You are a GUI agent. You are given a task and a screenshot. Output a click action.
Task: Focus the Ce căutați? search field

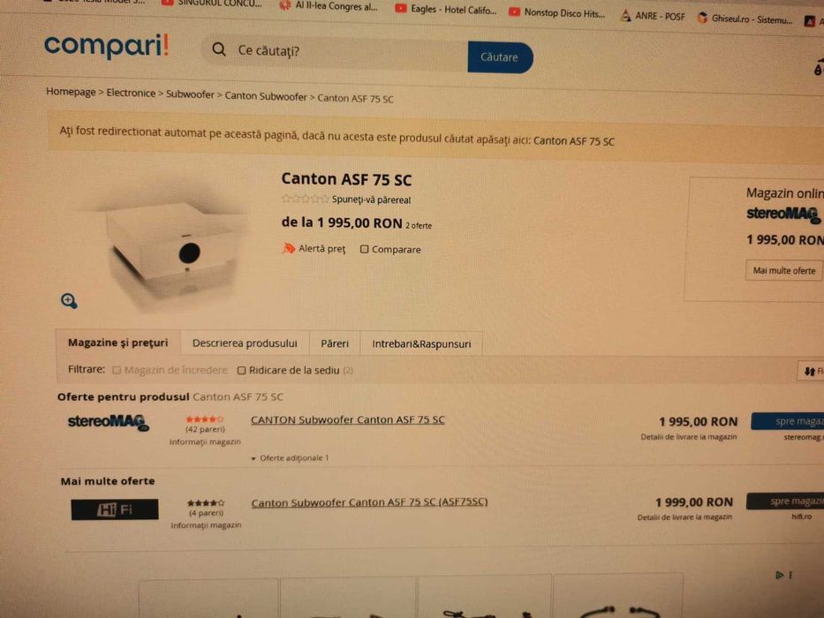point(347,51)
